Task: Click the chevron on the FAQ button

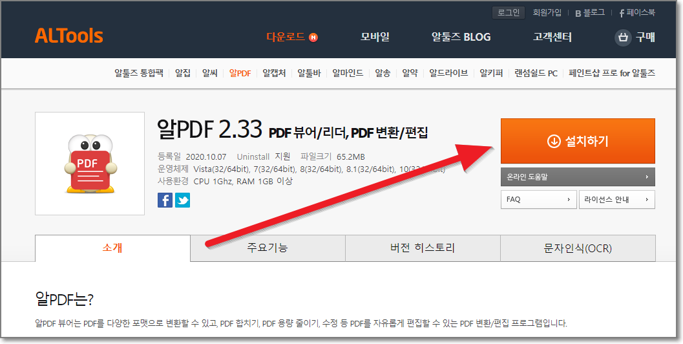Action: pos(569,199)
